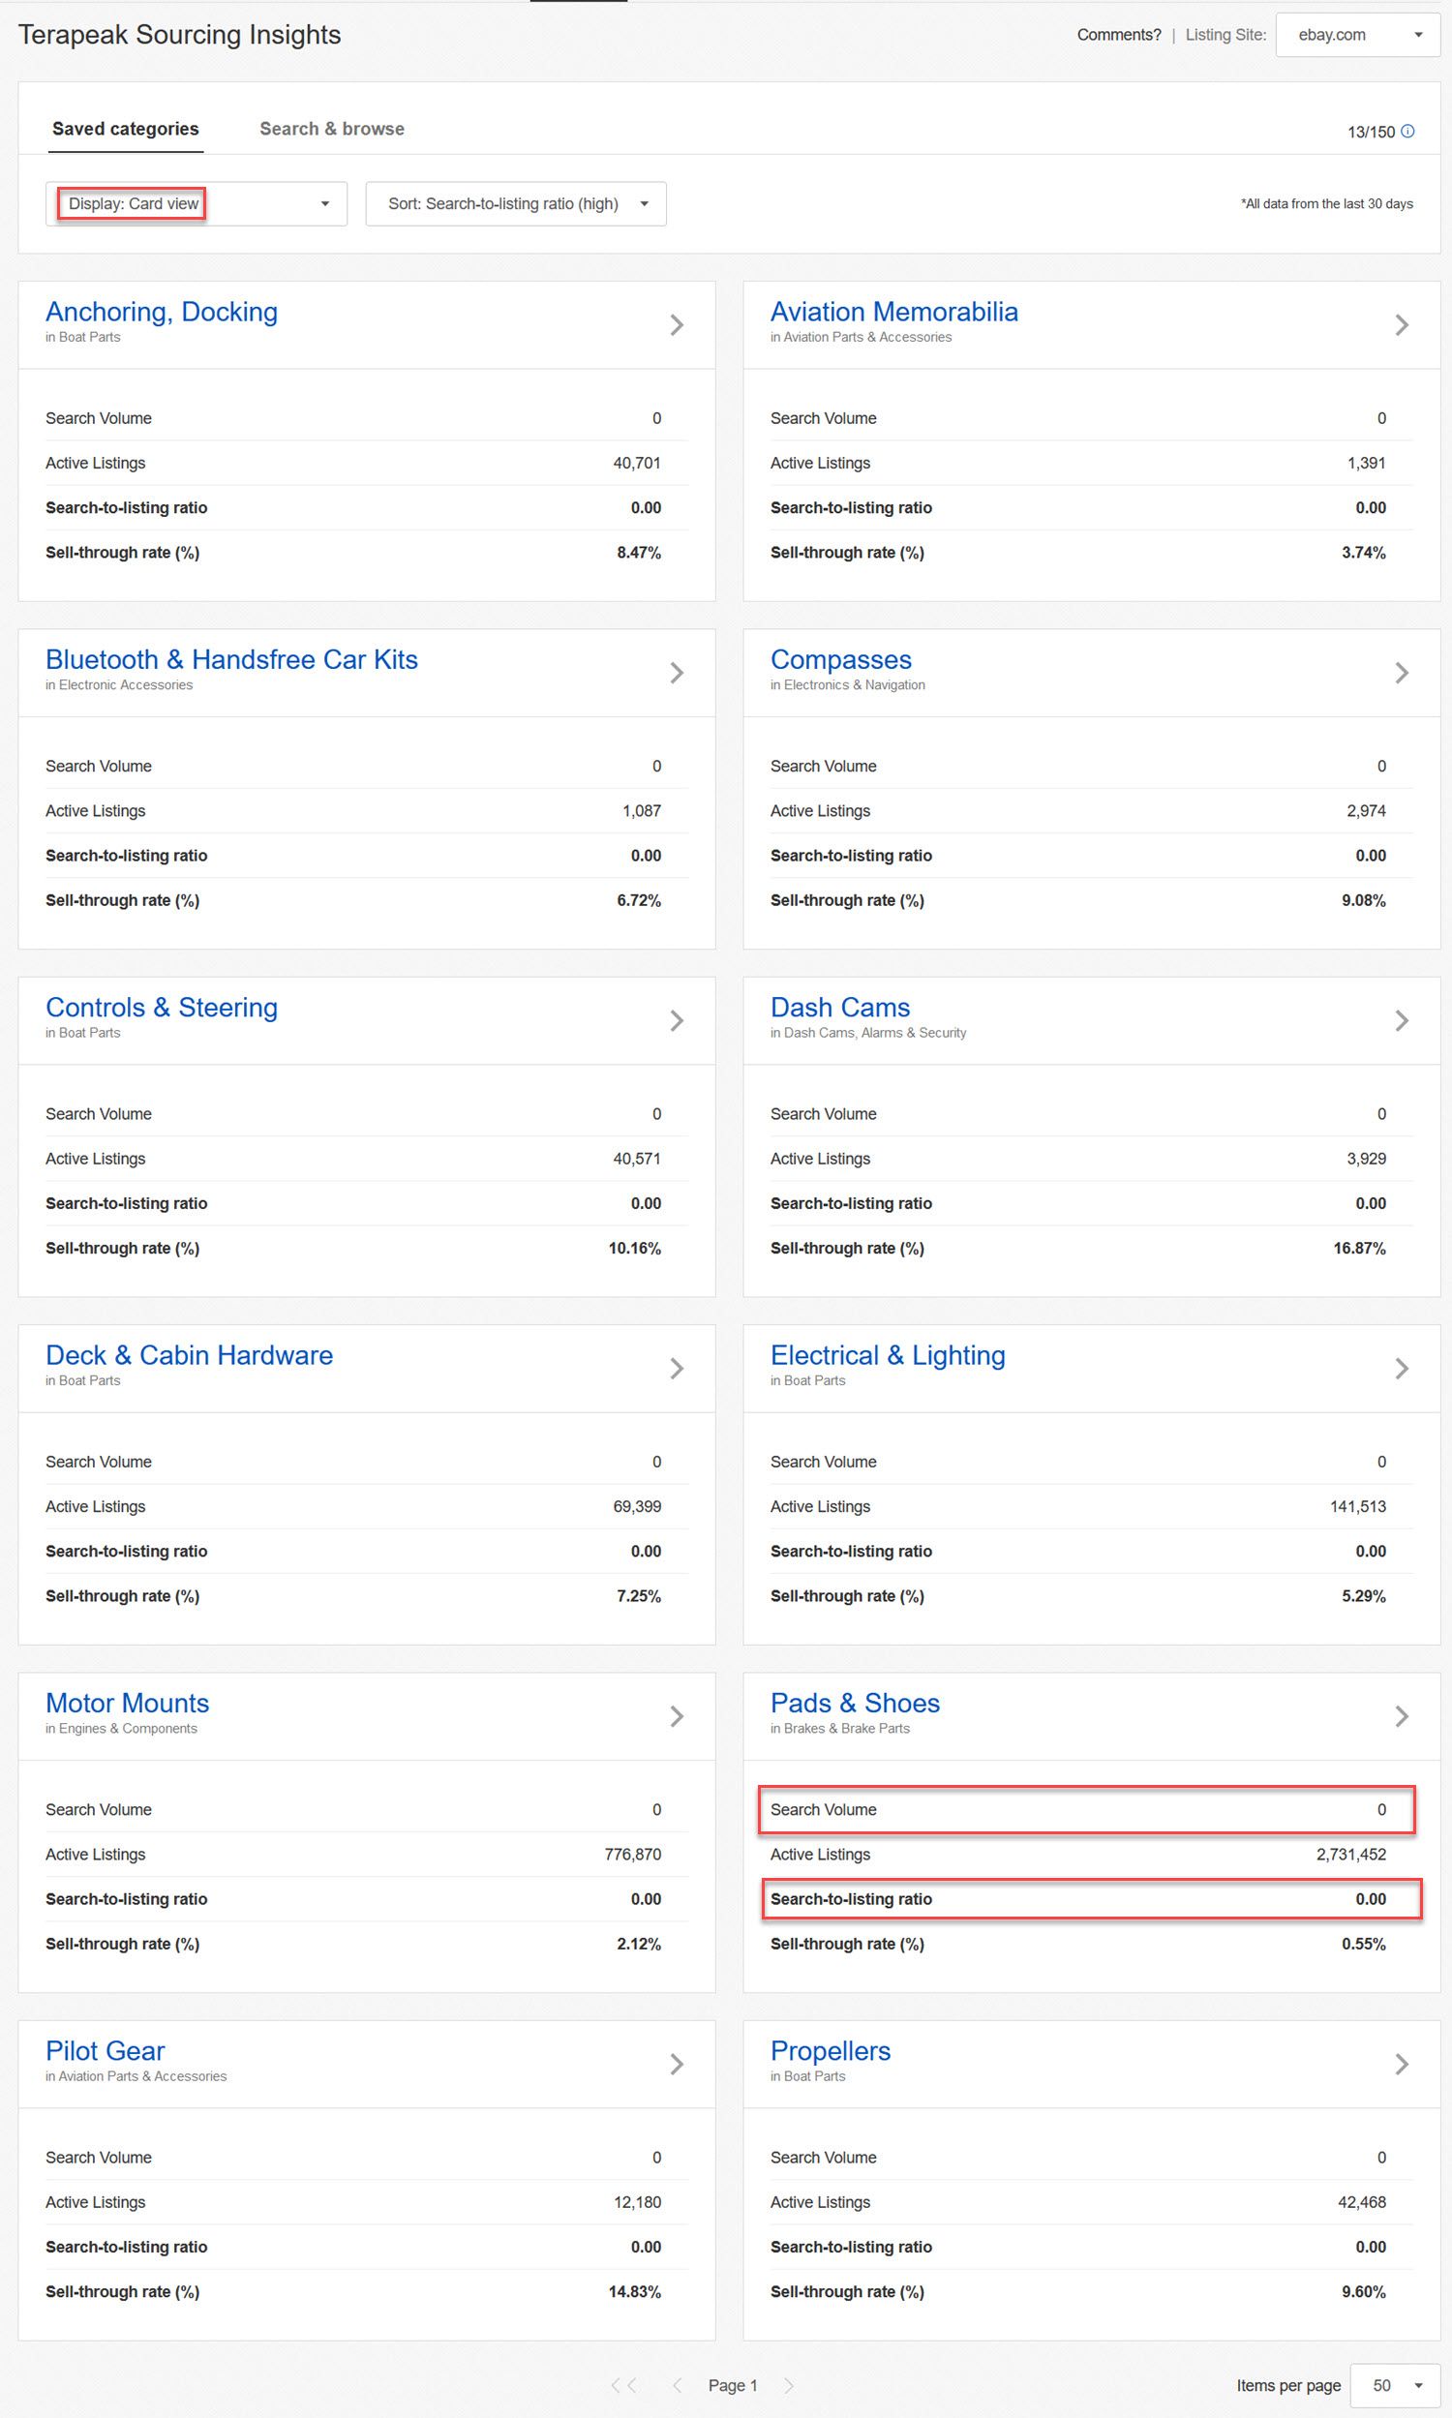Go to next page arrow in pagination
1452x2418 pixels.
click(789, 2385)
